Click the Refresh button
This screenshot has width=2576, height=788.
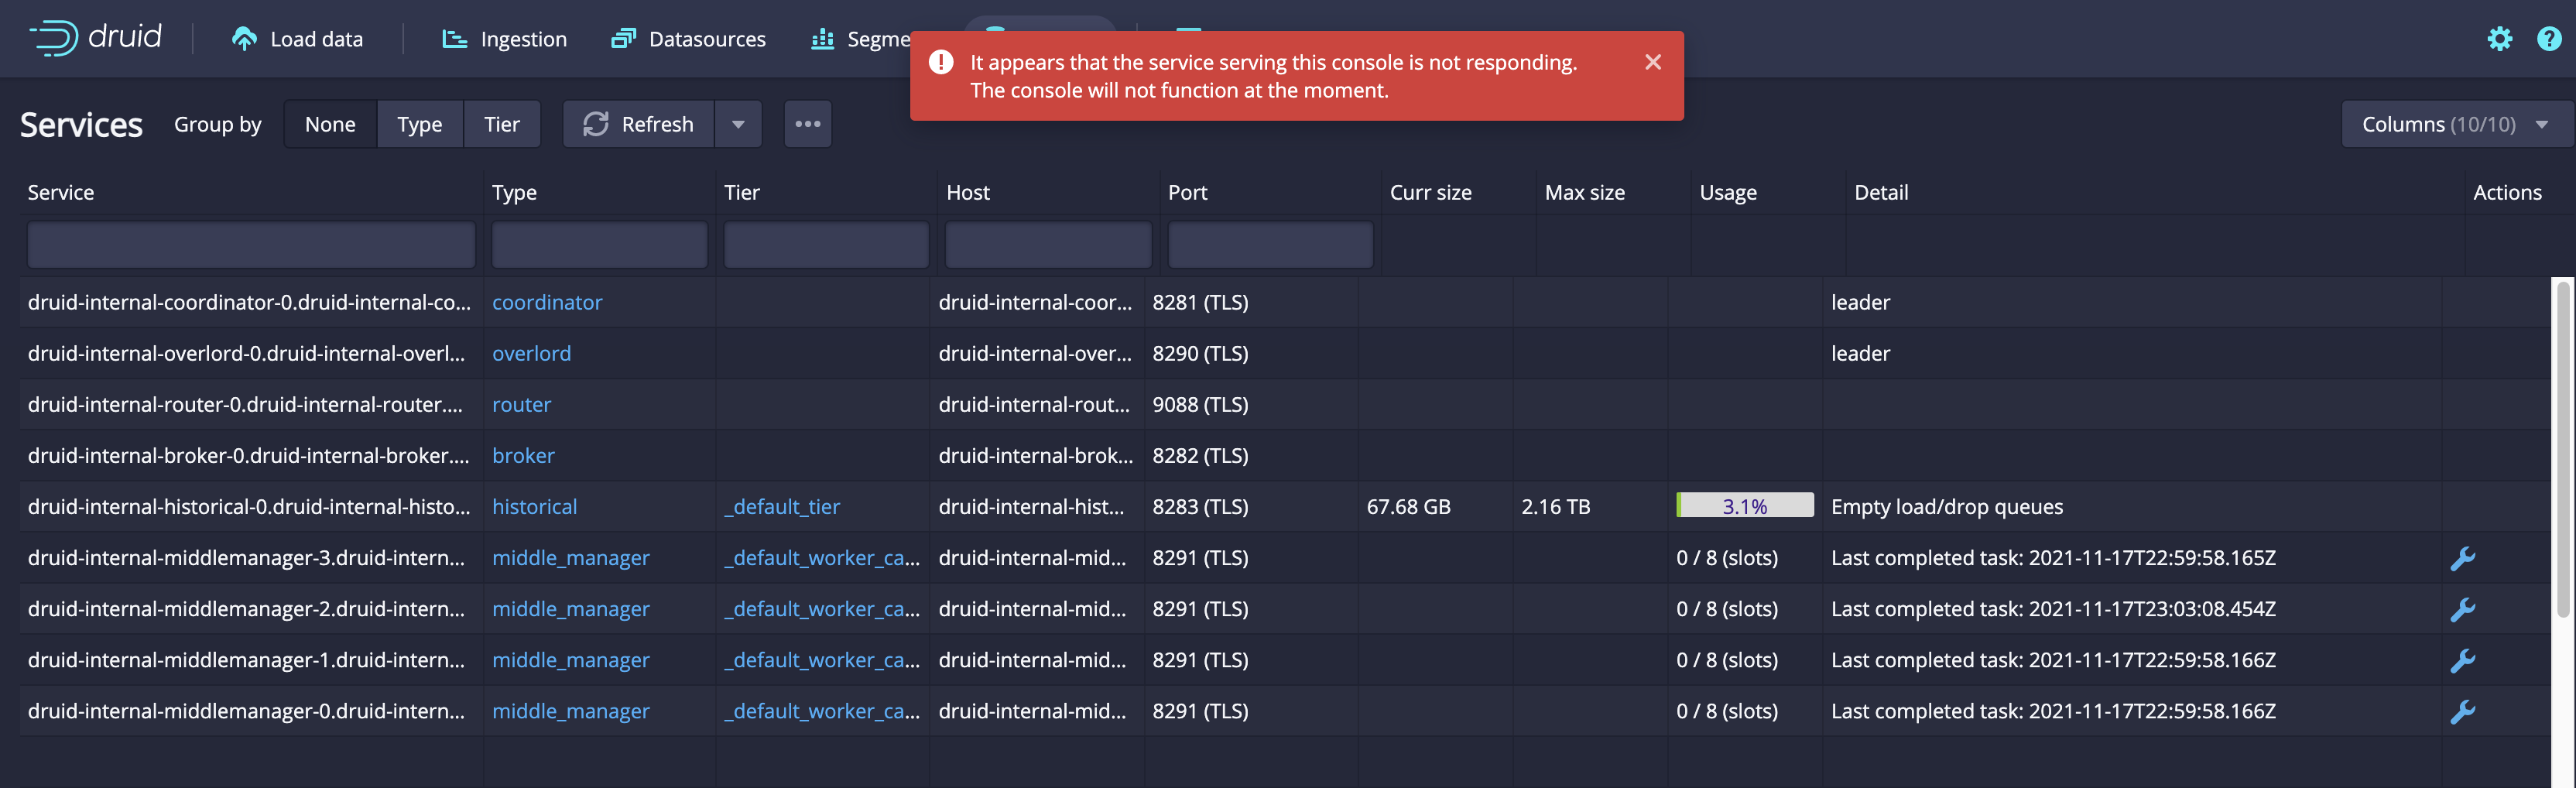coord(638,124)
